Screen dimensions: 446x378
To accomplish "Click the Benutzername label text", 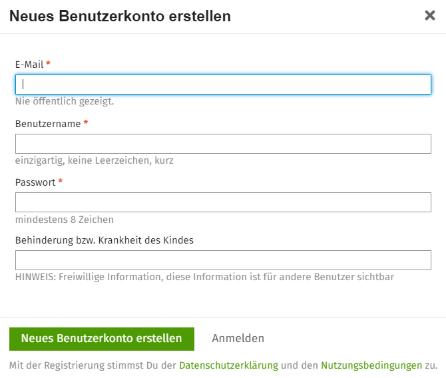I will click(48, 124).
